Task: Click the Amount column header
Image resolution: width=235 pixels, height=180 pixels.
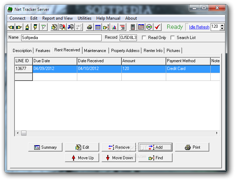Action: pyautogui.click(x=144, y=61)
